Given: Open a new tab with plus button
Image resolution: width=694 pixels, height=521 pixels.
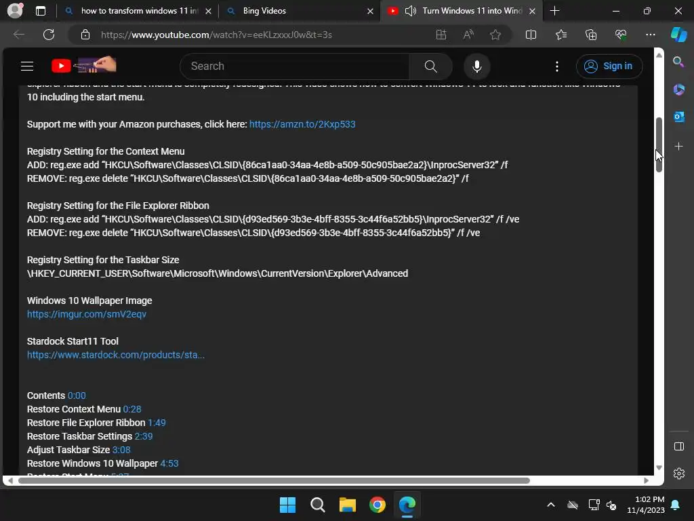Looking at the screenshot, I should [x=554, y=11].
